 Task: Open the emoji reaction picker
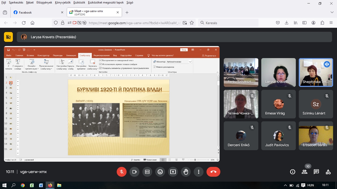pyautogui.click(x=160, y=172)
